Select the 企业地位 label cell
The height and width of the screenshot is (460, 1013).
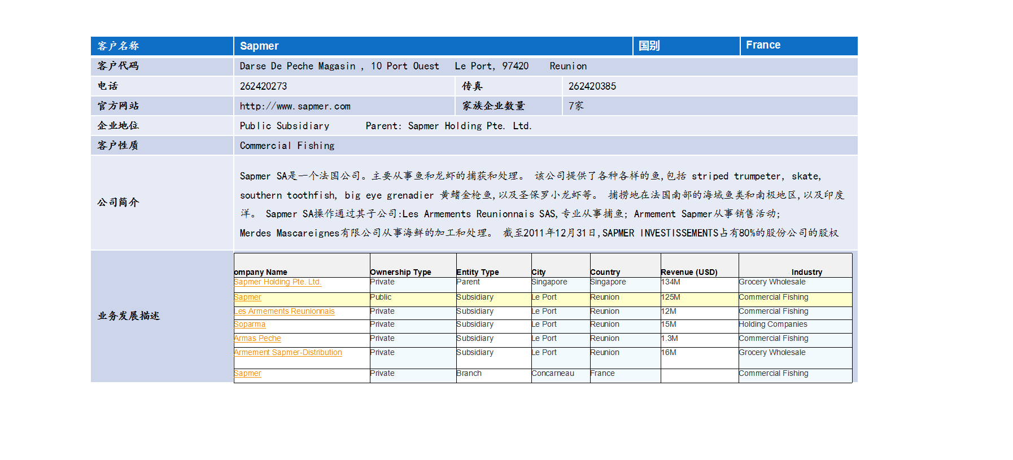click(162, 126)
